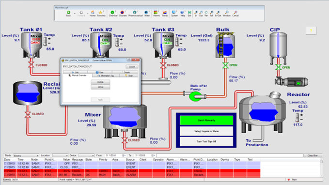The image size is (329, 185).
Task: Toggle the Mixer CLOSED outlet valve
Action: click(x=125, y=140)
